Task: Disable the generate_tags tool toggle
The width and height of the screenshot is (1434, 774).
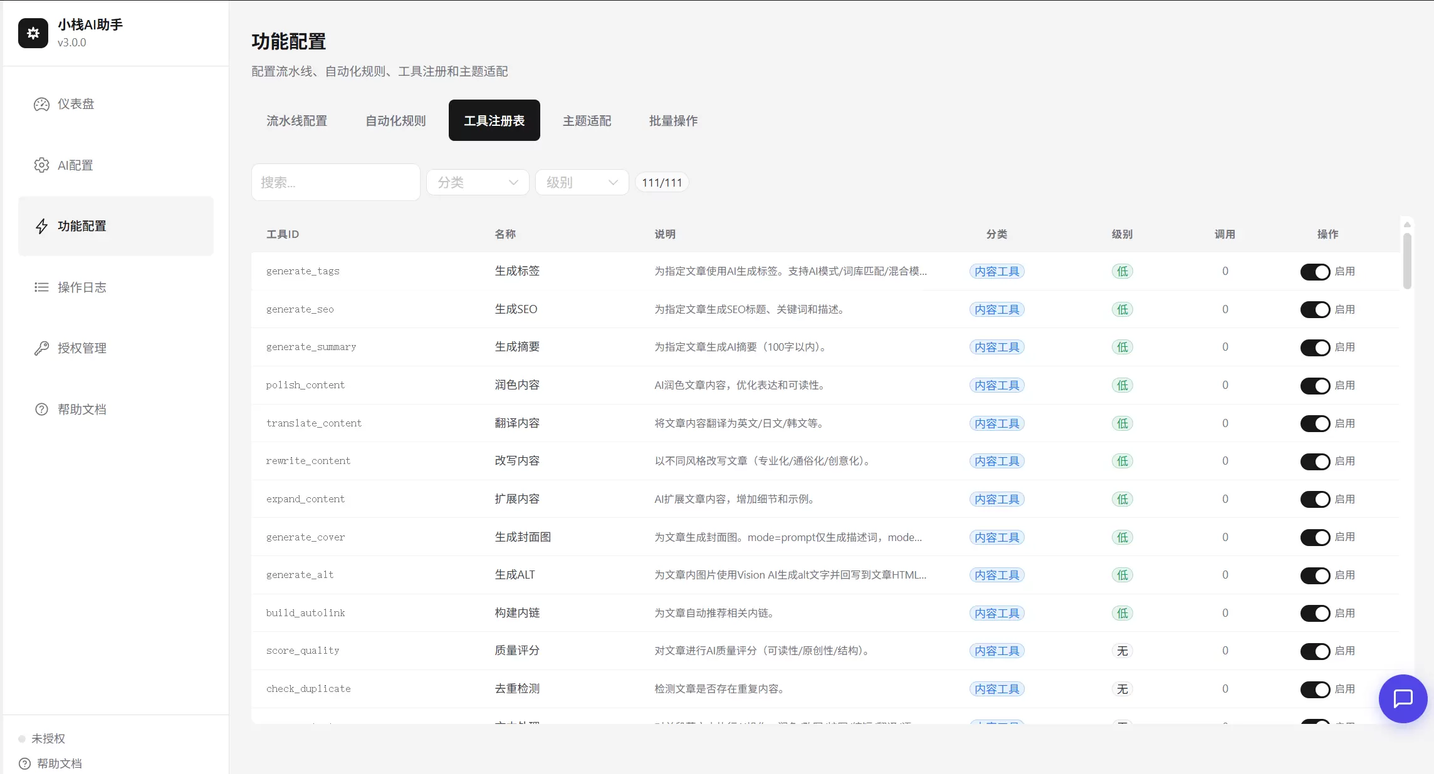Action: 1315,272
